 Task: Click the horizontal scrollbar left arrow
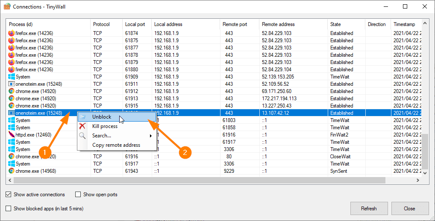10,180
